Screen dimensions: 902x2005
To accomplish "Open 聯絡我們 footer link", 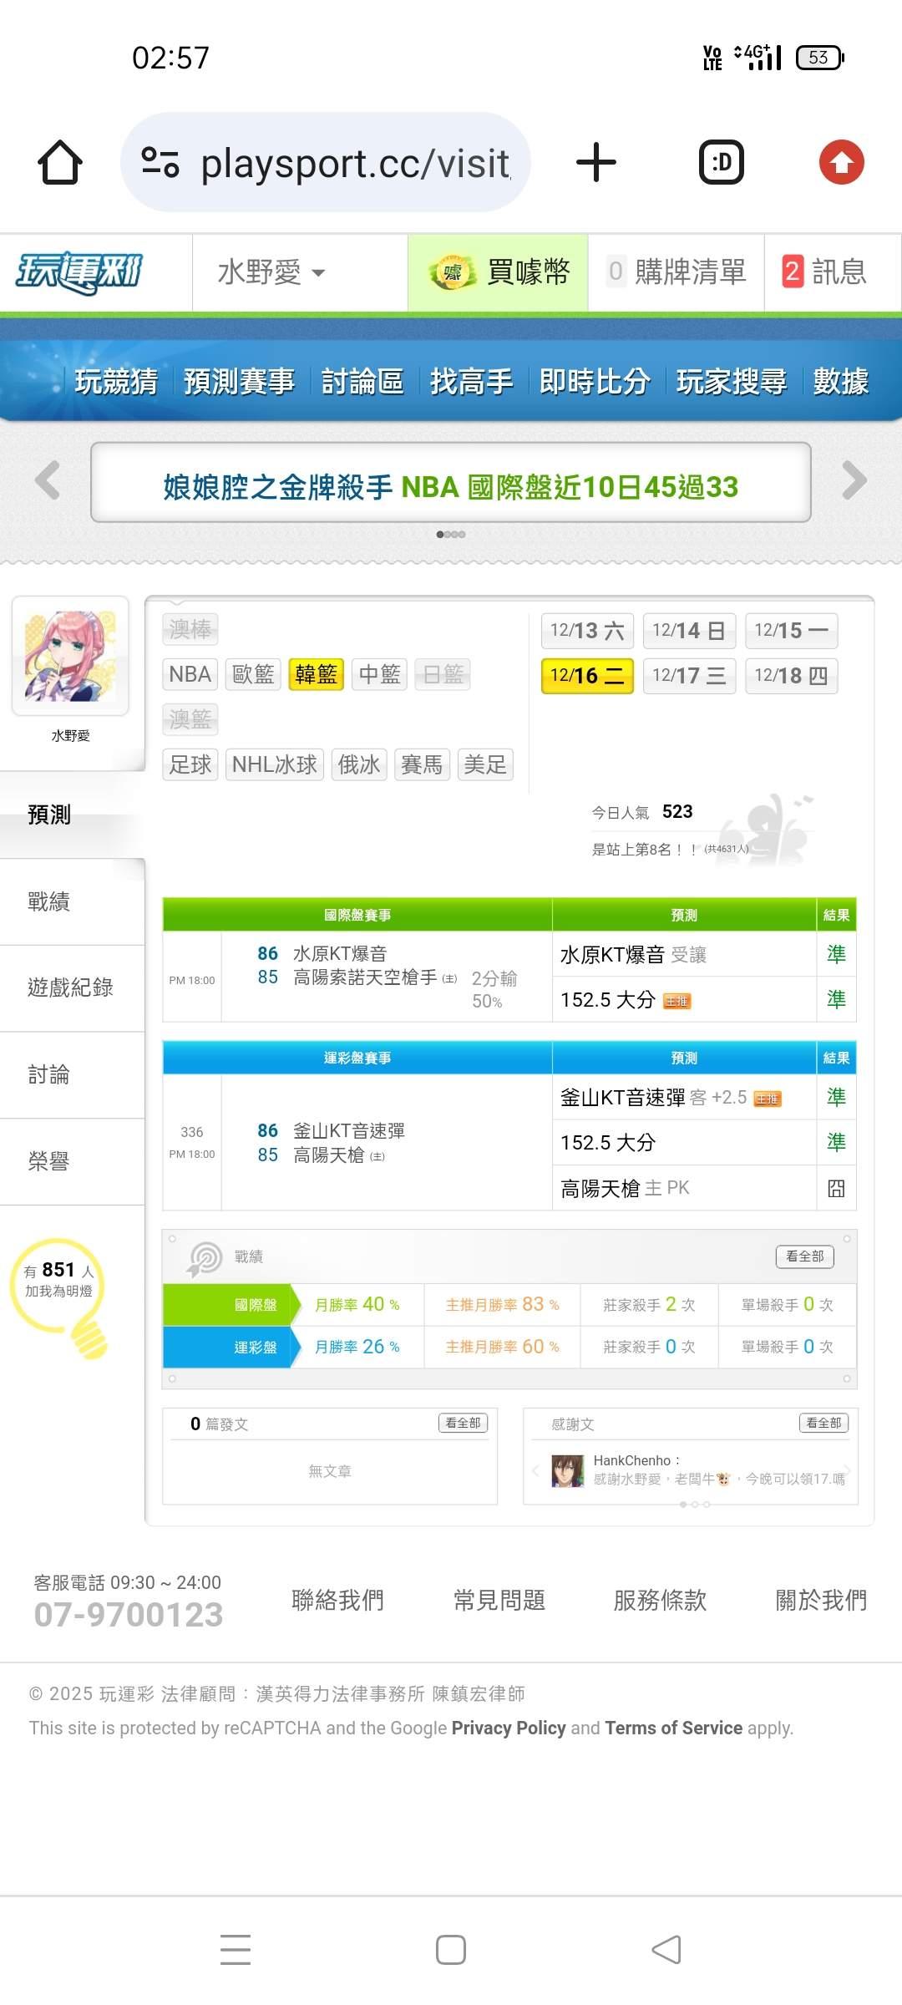I will click(337, 1600).
